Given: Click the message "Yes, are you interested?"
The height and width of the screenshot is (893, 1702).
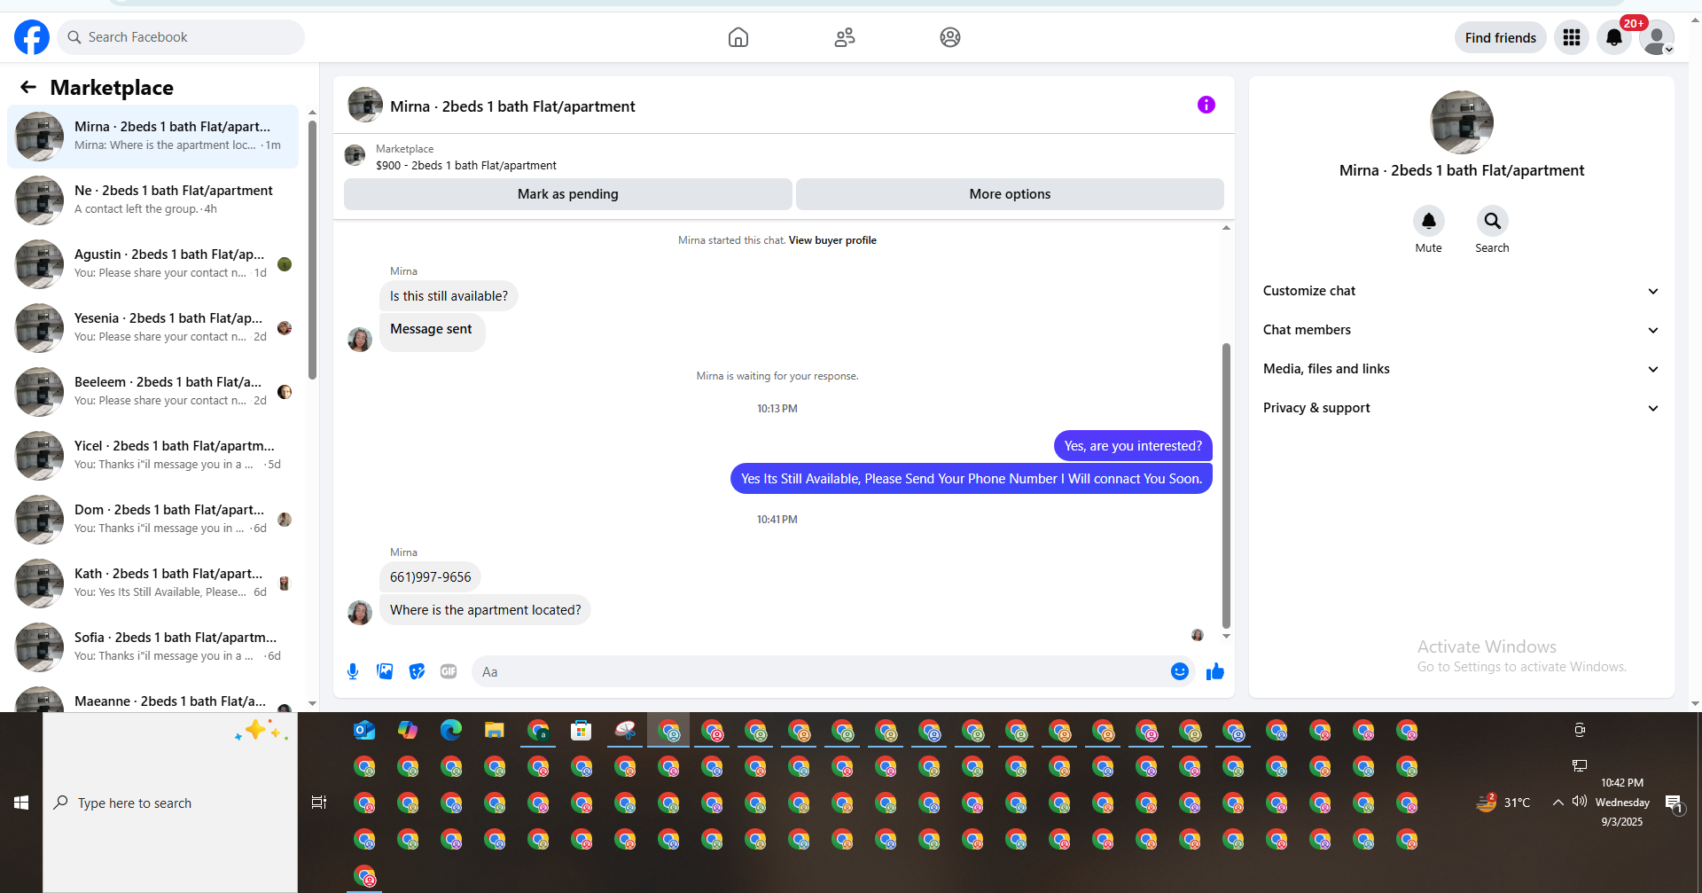Looking at the screenshot, I should pyautogui.click(x=1133, y=446).
